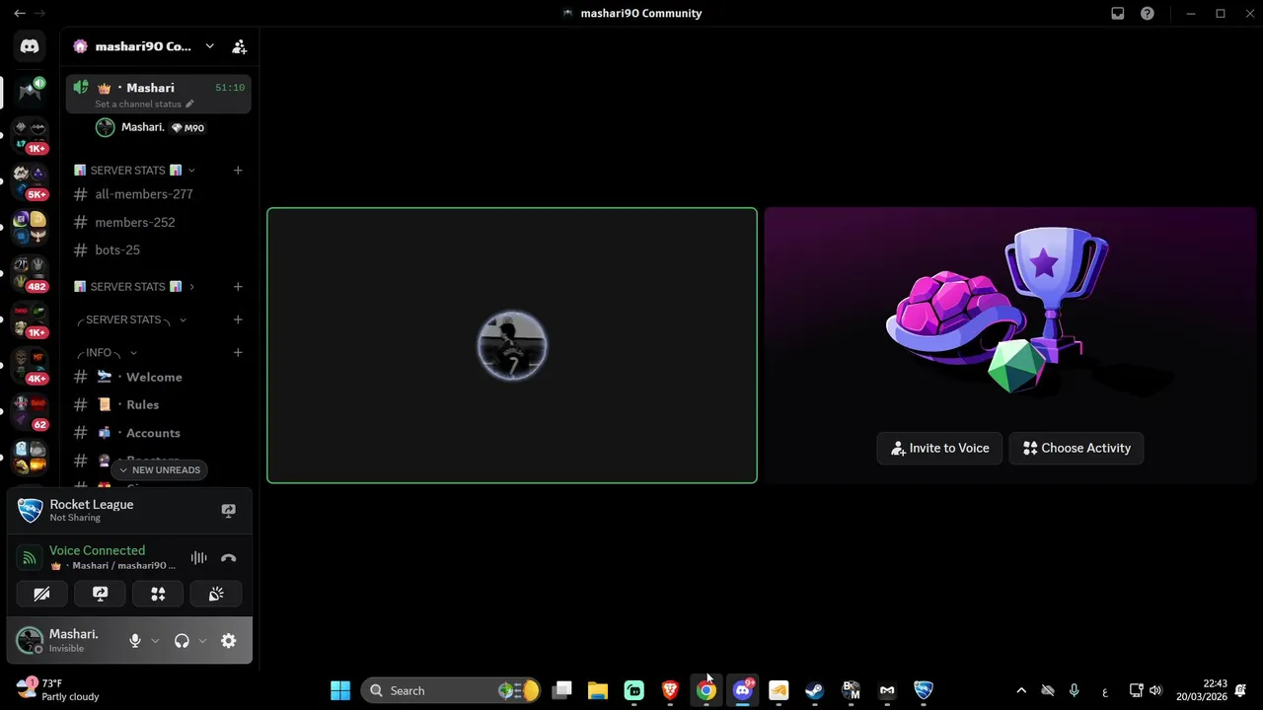1263x710 pixels.
Task: Mute microphone in user panel
Action: click(135, 641)
